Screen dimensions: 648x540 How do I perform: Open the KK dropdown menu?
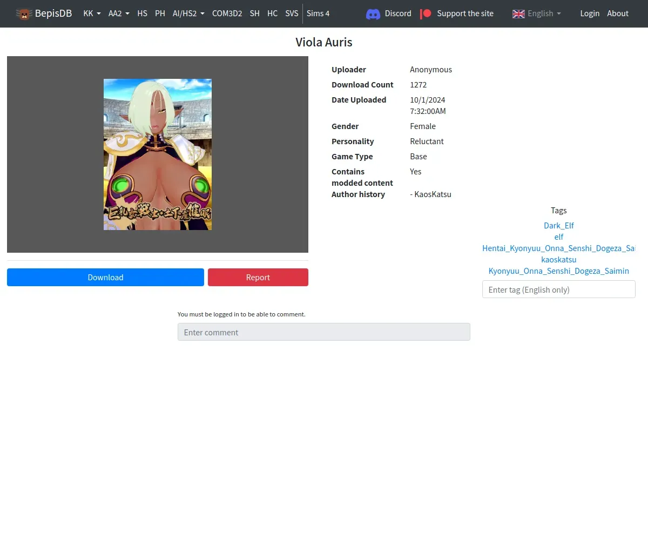pyautogui.click(x=92, y=13)
